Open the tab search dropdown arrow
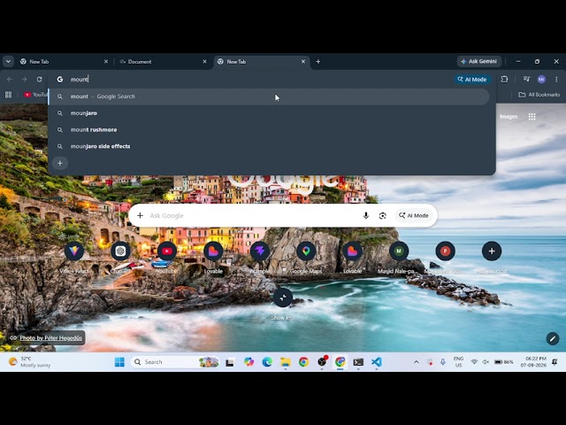 click(x=8, y=61)
